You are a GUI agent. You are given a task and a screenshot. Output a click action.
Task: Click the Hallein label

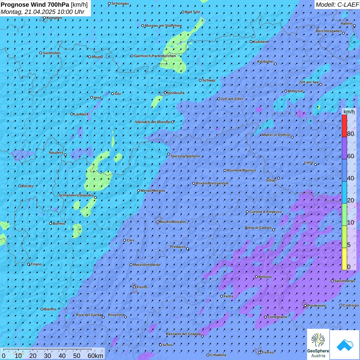(x=347, y=23)
